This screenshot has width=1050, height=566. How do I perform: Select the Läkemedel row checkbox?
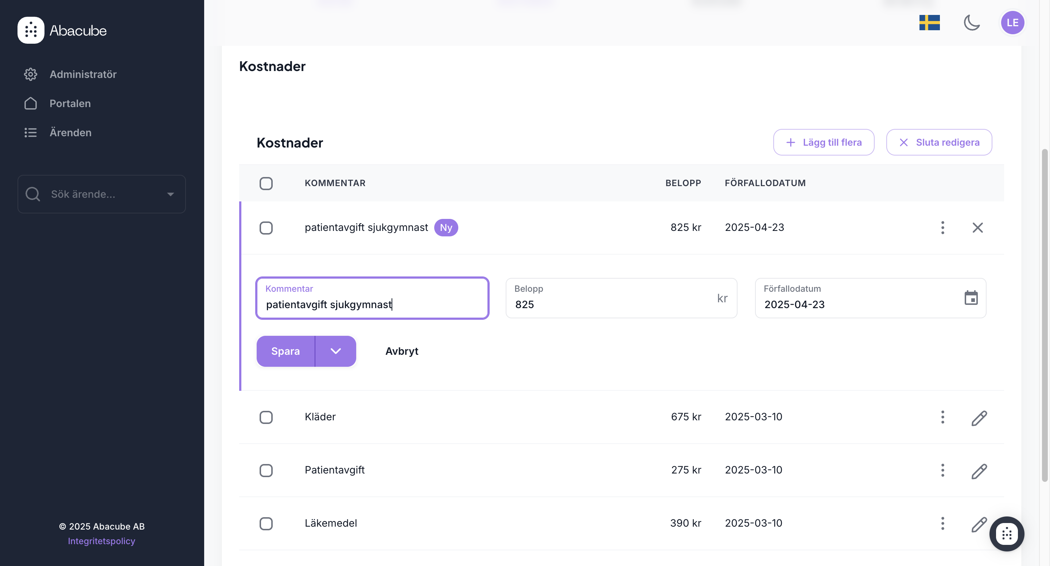266,524
